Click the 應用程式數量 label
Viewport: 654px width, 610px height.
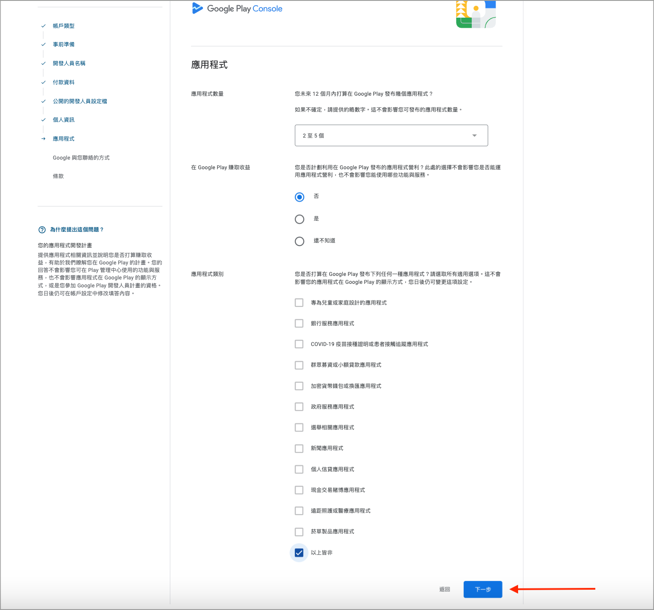pyautogui.click(x=207, y=94)
